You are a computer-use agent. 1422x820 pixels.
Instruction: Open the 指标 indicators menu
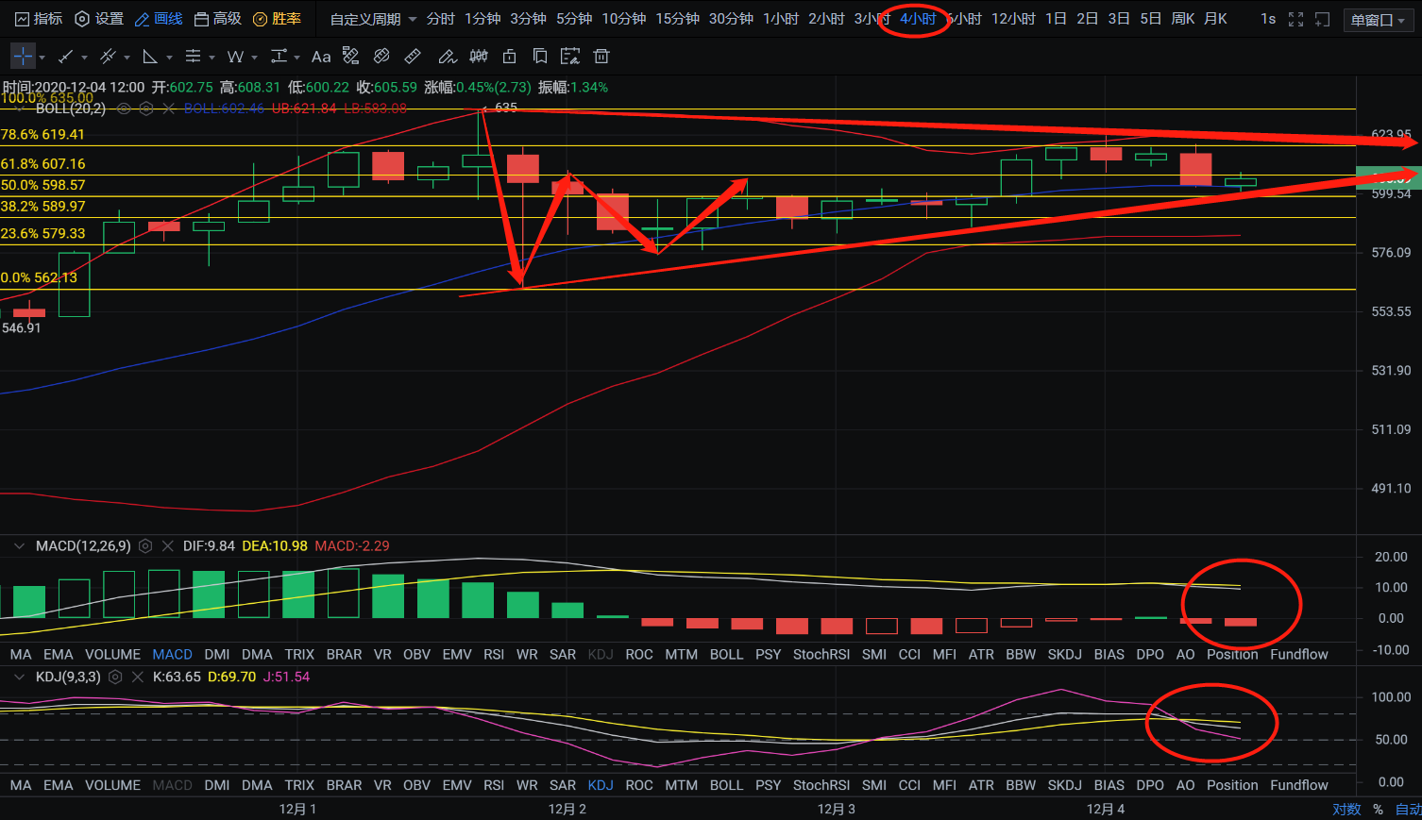(39, 19)
